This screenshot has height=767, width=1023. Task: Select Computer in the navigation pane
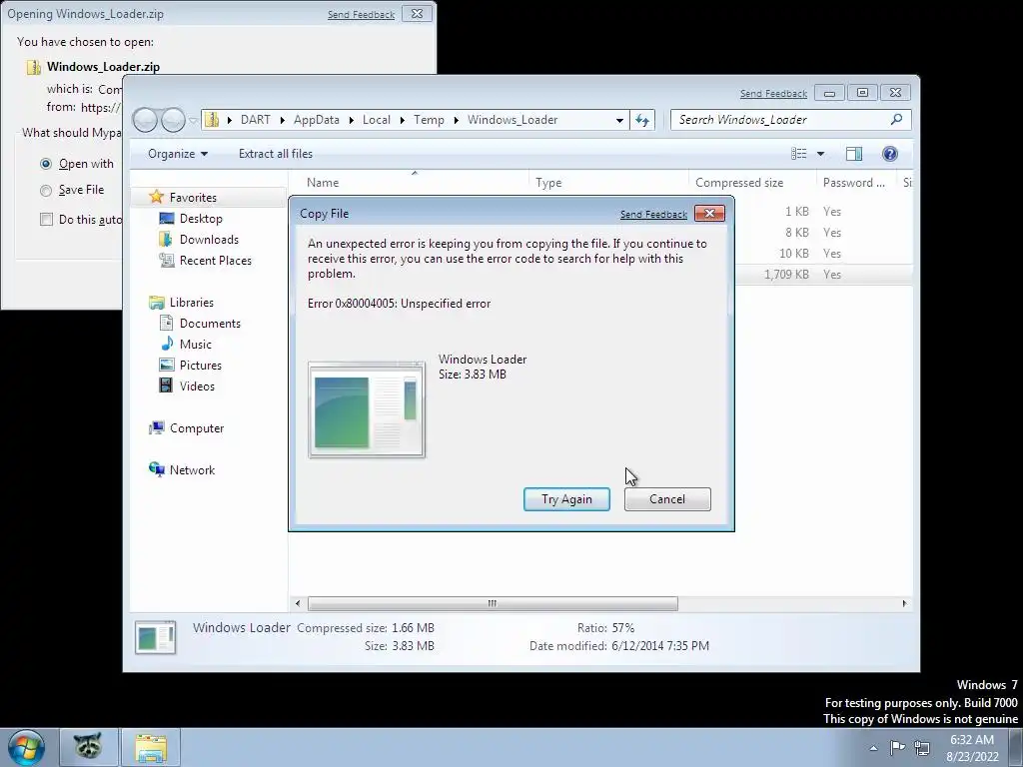click(197, 428)
